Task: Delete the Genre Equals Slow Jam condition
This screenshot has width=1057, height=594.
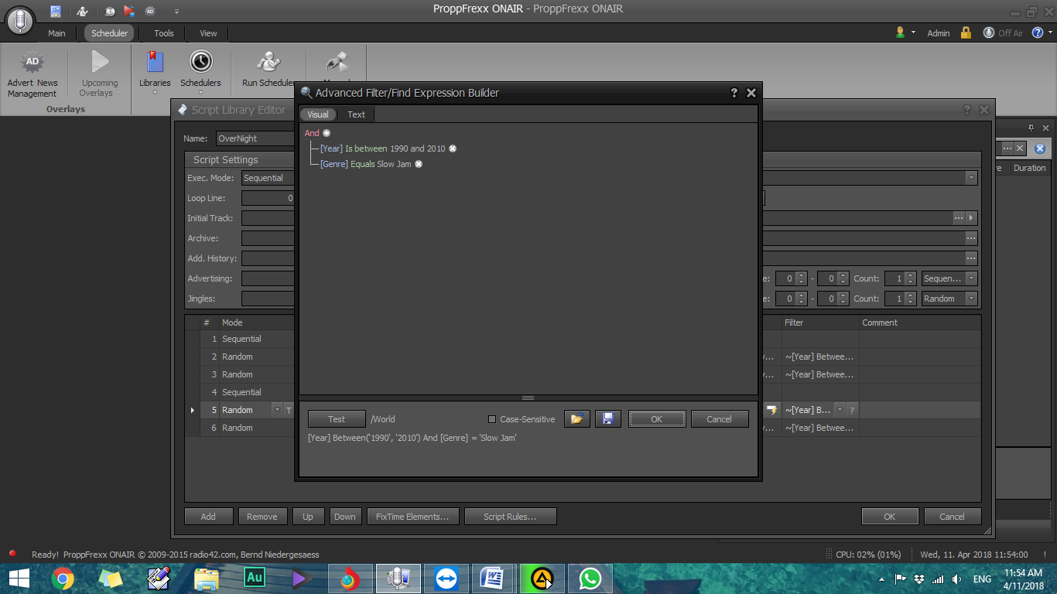Action: 419,164
